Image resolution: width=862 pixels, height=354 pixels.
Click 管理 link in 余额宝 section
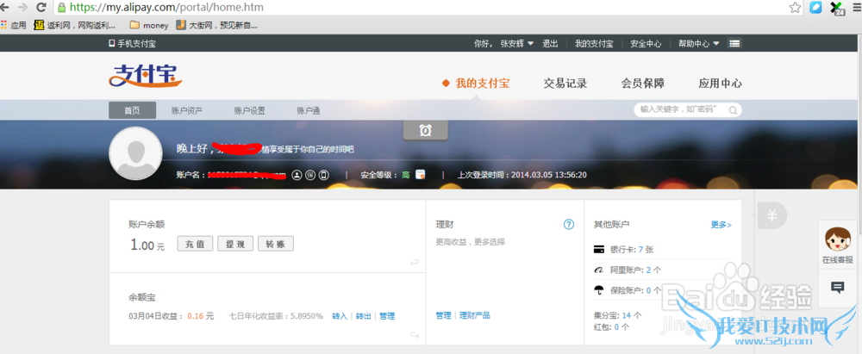pos(387,316)
